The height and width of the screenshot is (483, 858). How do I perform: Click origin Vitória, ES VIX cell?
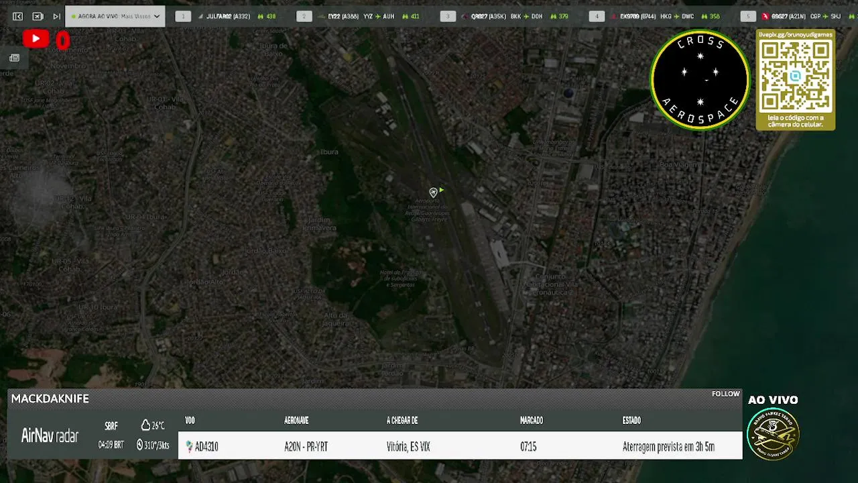(408, 447)
